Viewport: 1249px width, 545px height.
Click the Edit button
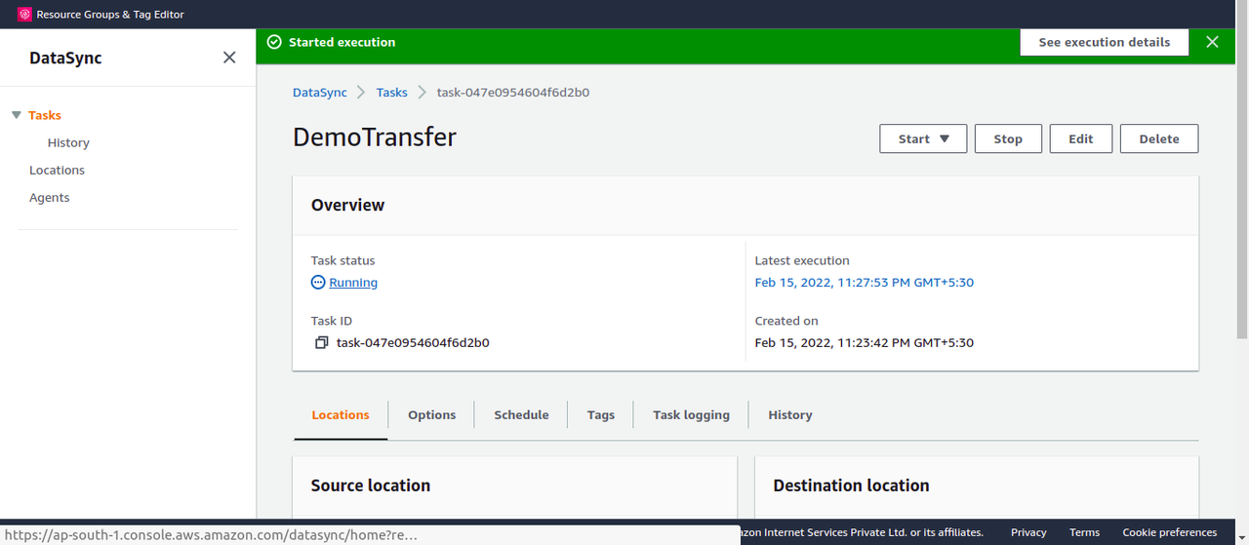1081,138
